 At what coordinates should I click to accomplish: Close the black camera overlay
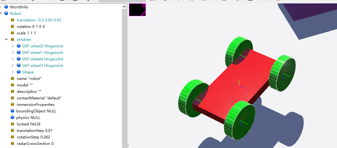pyautogui.click(x=144, y=5)
